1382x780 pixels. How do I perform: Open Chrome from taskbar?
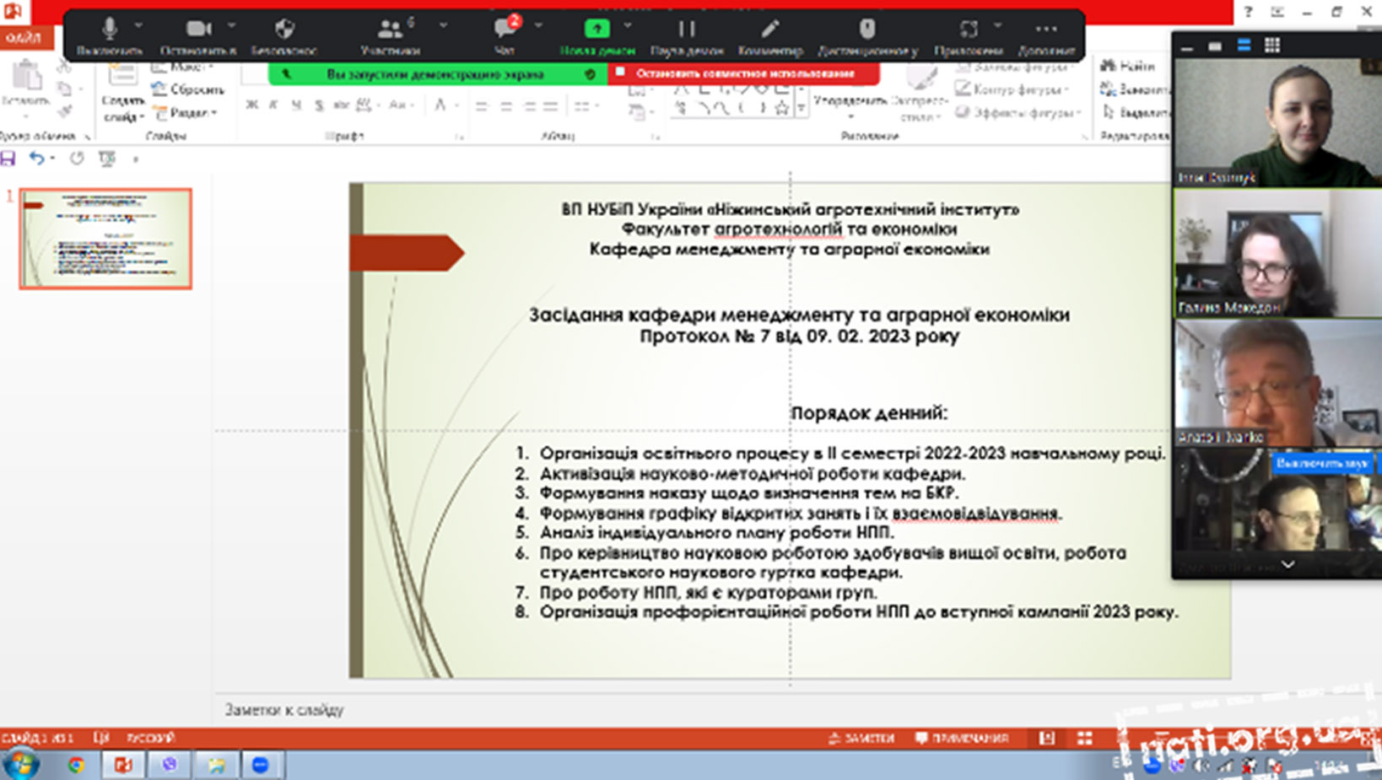pos(77,765)
